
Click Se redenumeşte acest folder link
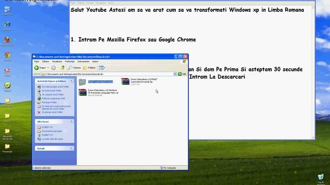(x=55, y=87)
